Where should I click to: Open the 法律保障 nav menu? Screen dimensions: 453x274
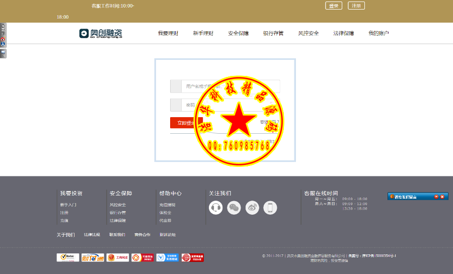[x=343, y=34]
